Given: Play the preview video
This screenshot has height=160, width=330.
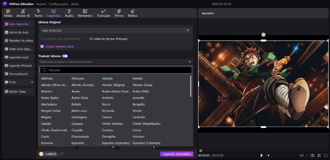Looking at the screenshot, I should (261, 155).
